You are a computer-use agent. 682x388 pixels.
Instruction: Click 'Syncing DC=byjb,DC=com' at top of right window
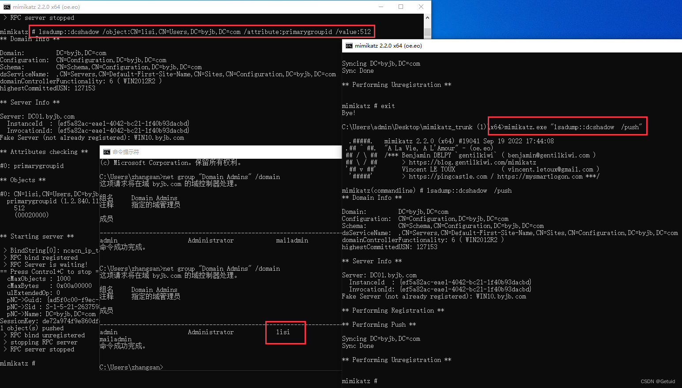pyautogui.click(x=381, y=63)
